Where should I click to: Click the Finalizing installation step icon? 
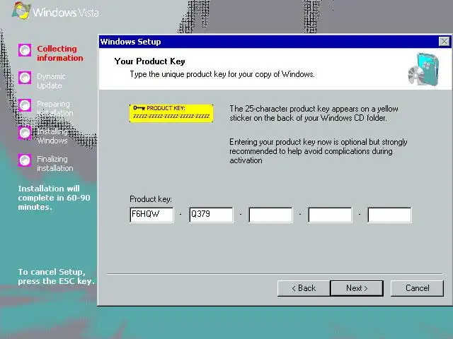[x=25, y=160]
